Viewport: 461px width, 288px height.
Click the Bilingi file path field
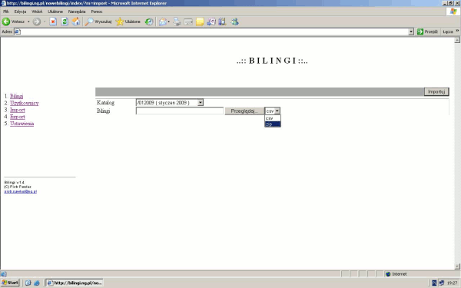180,111
